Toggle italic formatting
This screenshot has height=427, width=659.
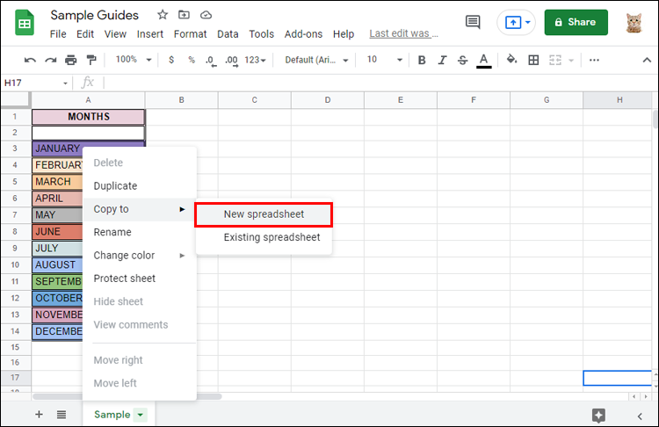point(442,60)
